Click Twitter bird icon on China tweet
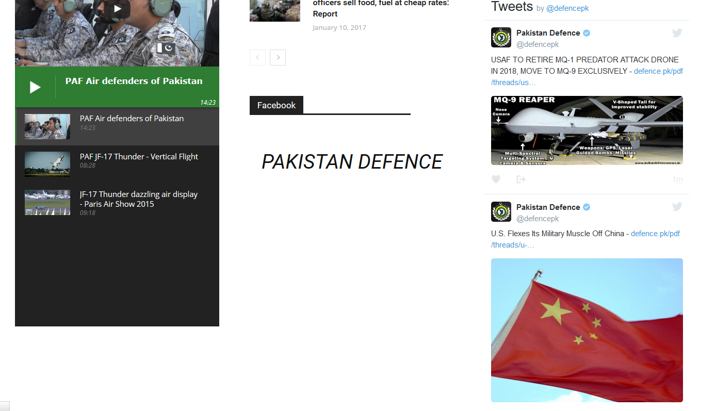716x411 pixels. pos(677,207)
